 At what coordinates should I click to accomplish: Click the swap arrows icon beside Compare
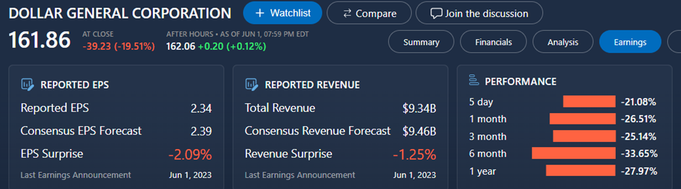tap(347, 13)
